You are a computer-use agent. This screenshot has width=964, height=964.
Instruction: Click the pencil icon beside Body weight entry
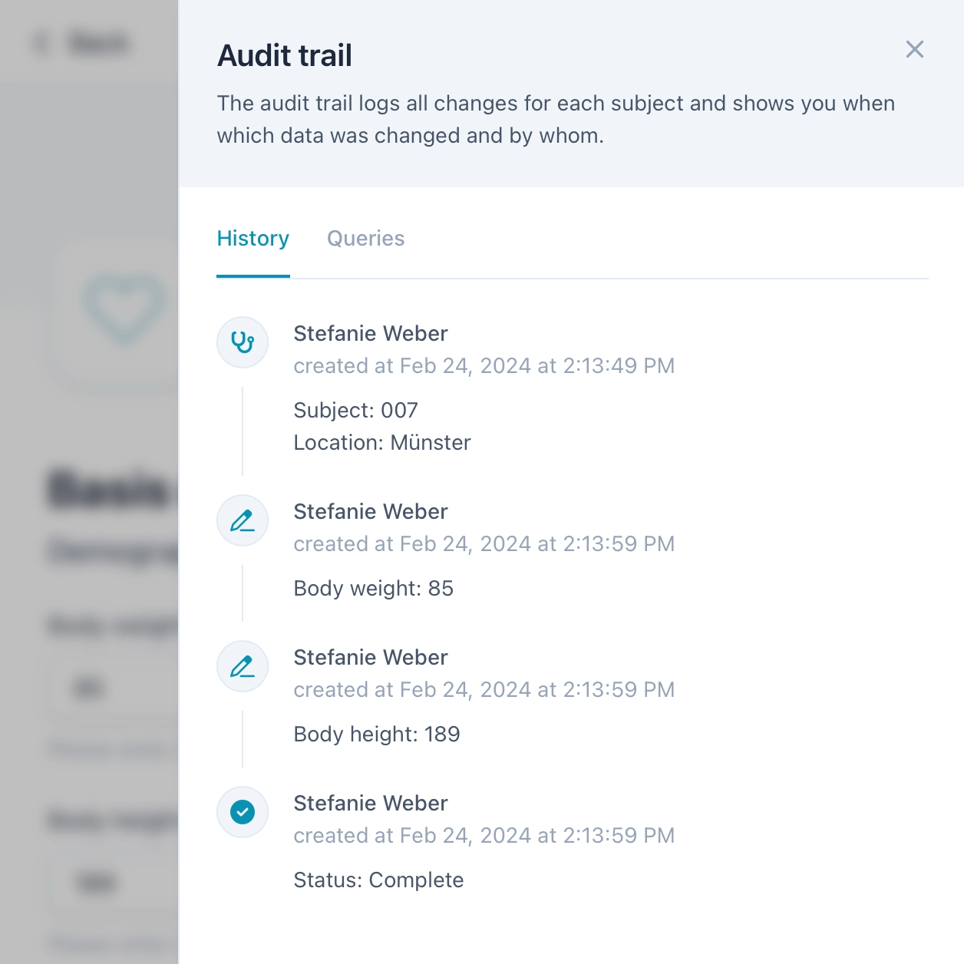coord(243,521)
